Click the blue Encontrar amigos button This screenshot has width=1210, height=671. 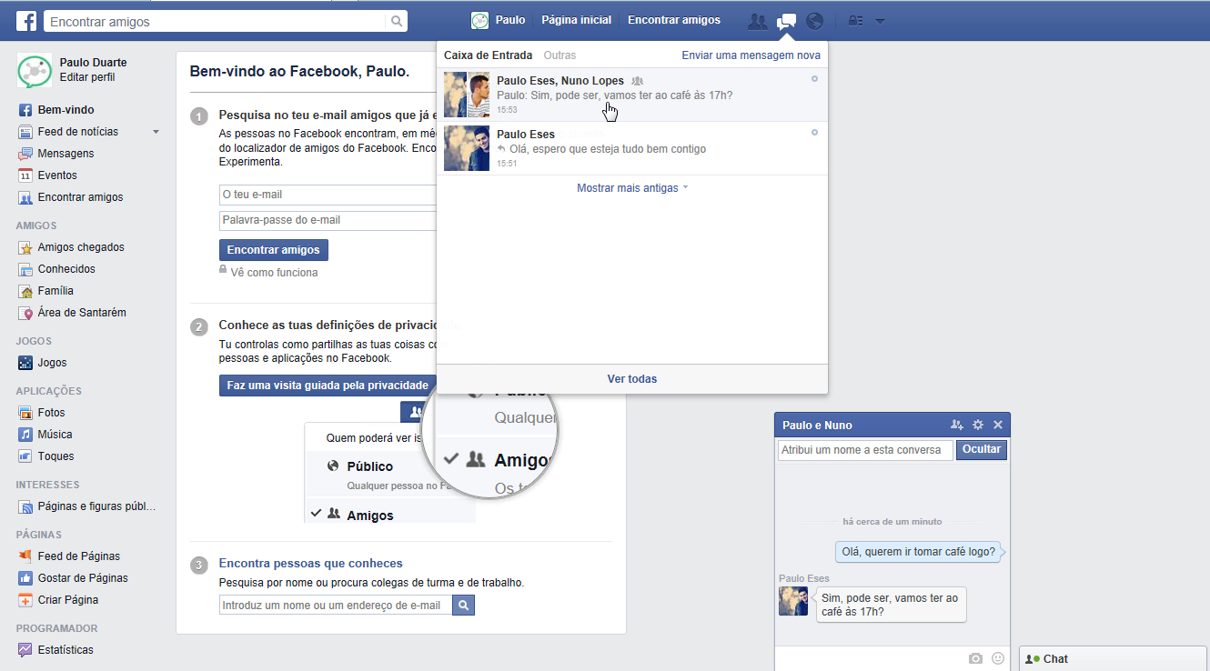274,250
